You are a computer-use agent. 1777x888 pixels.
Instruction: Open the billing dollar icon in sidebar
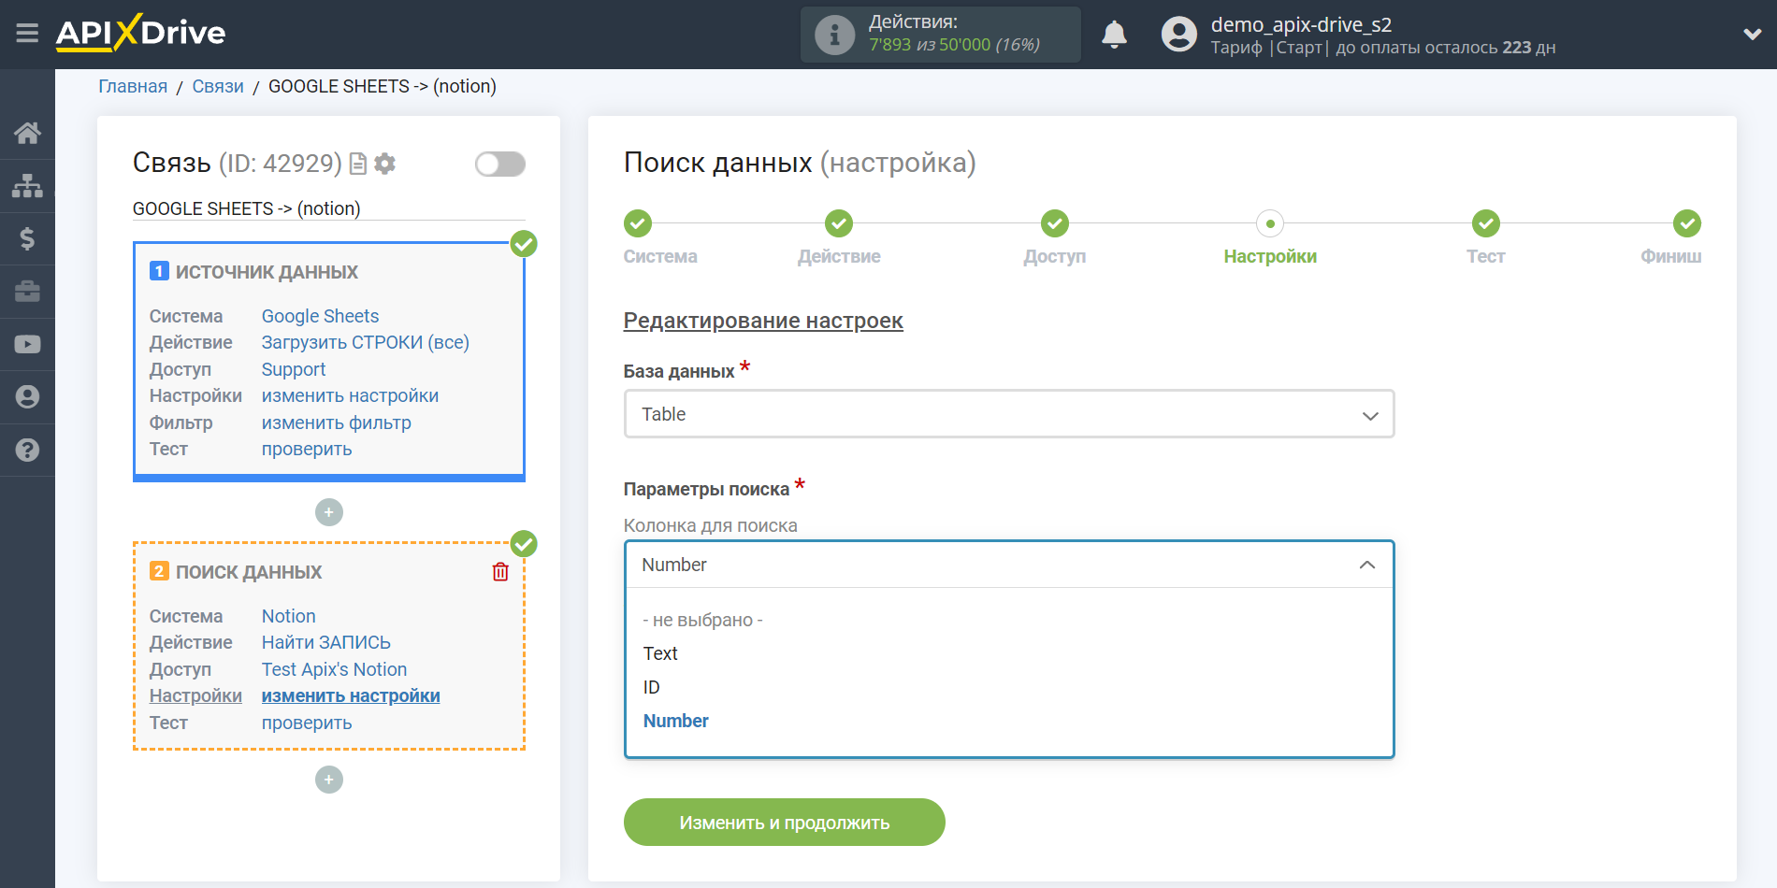click(x=27, y=238)
